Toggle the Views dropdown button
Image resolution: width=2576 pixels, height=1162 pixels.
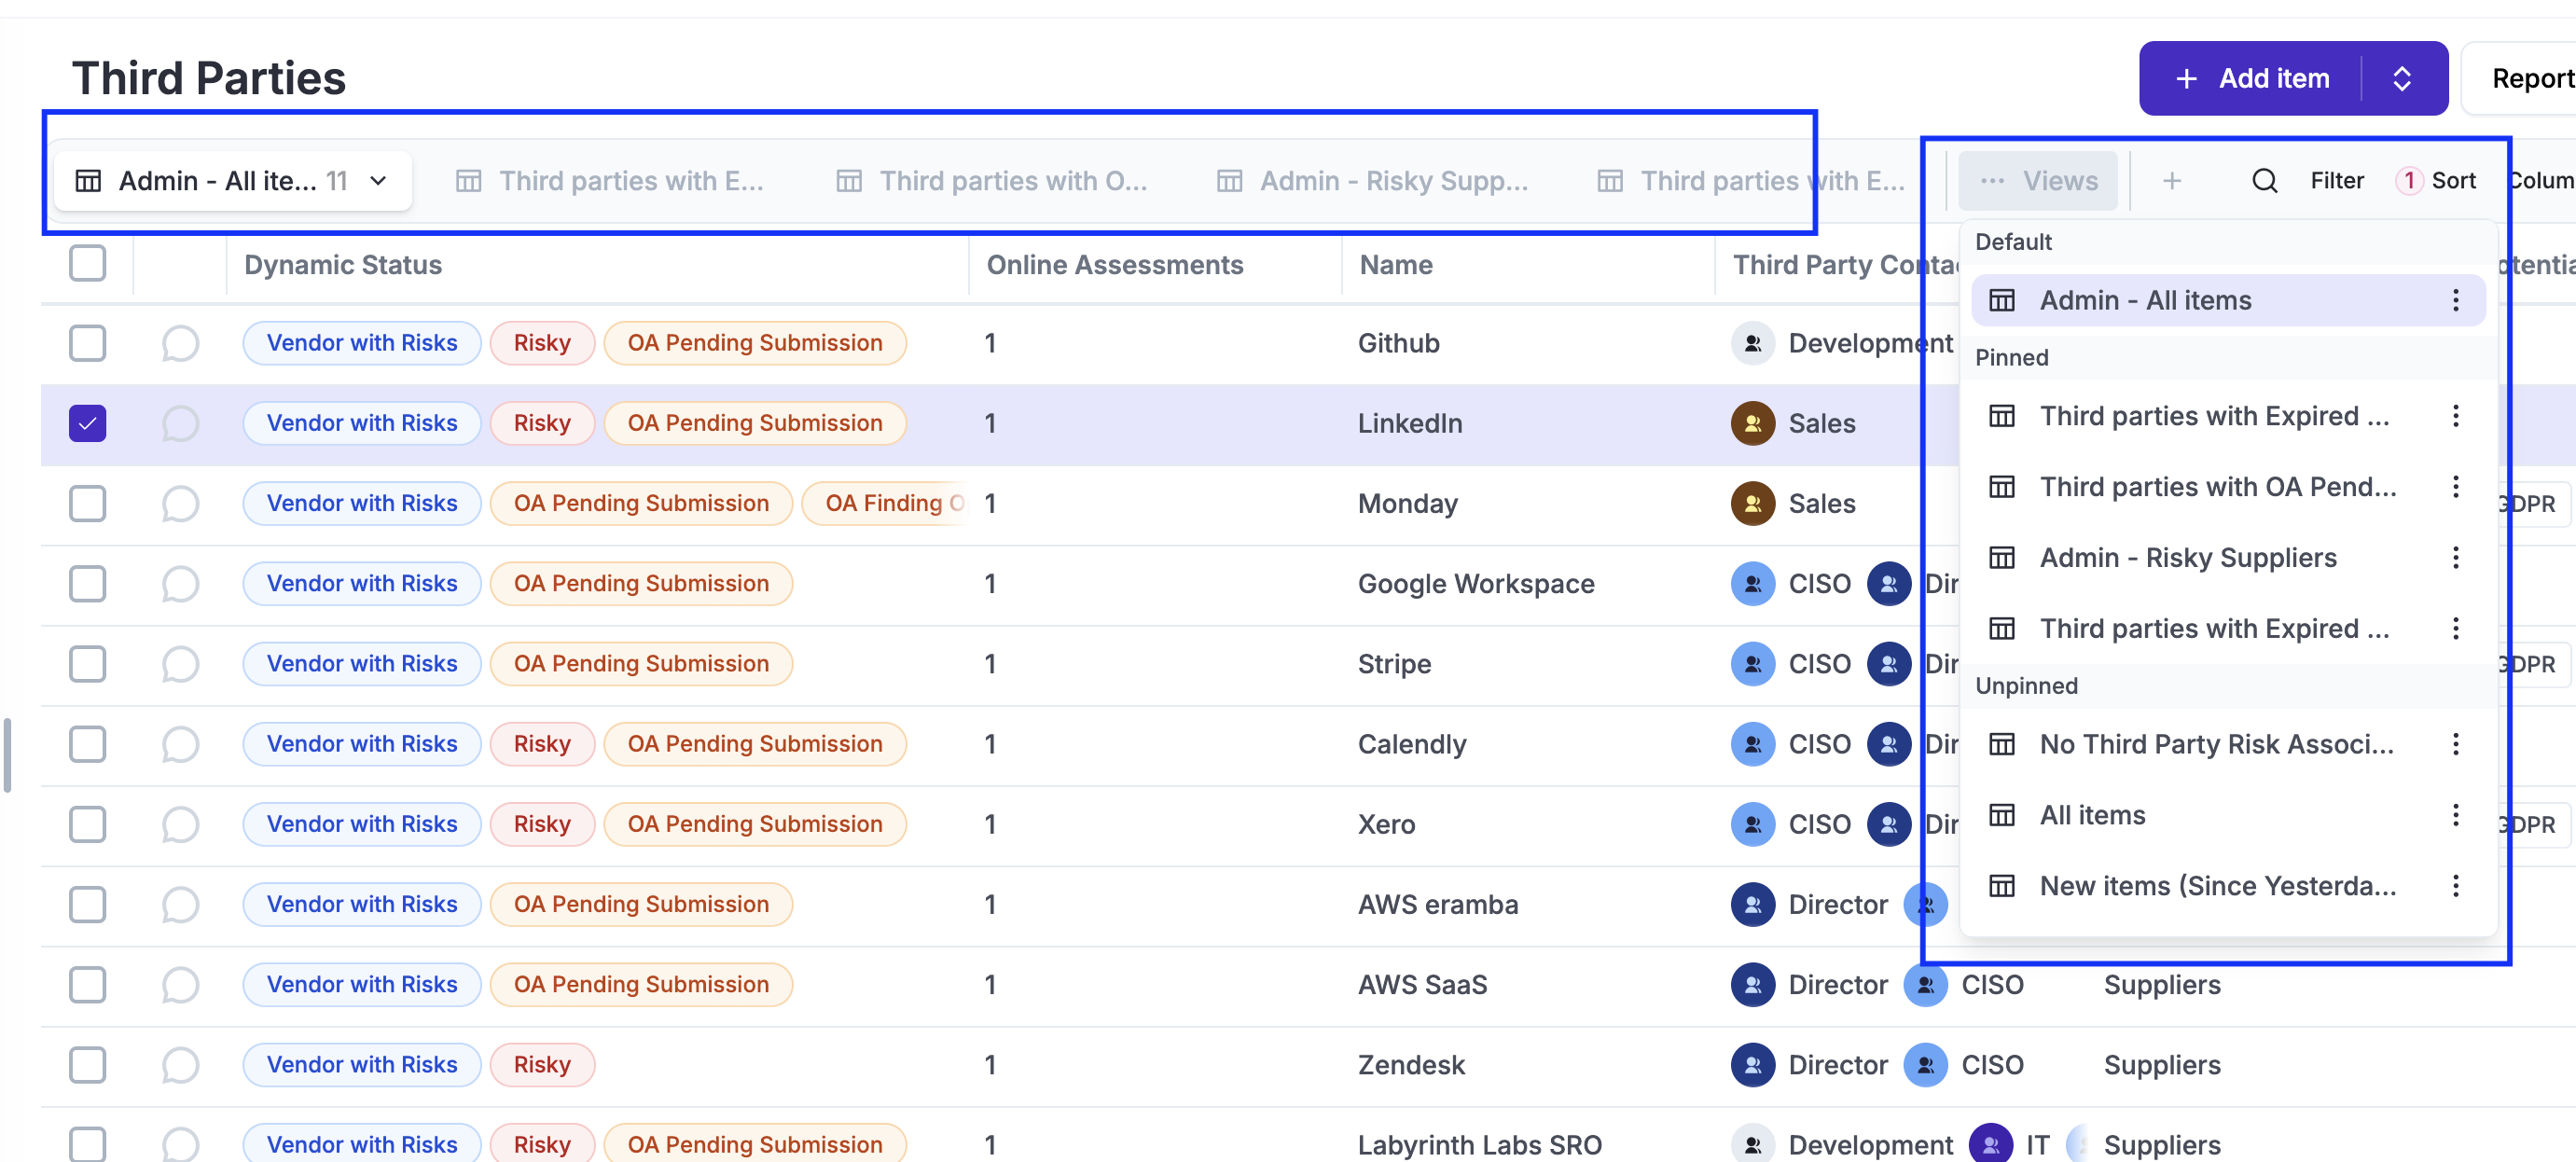(x=2037, y=181)
